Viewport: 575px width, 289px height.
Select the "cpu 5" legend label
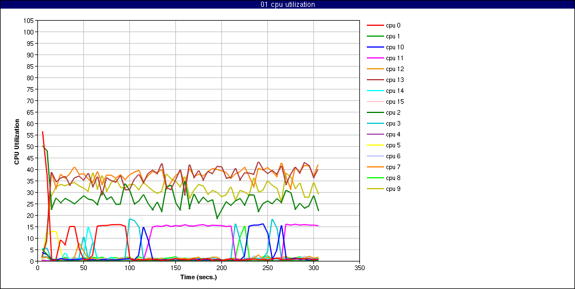click(x=393, y=145)
